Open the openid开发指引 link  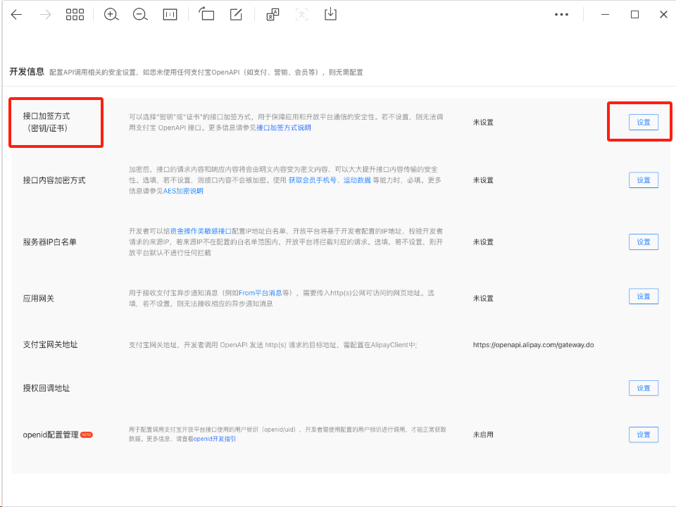coord(215,439)
